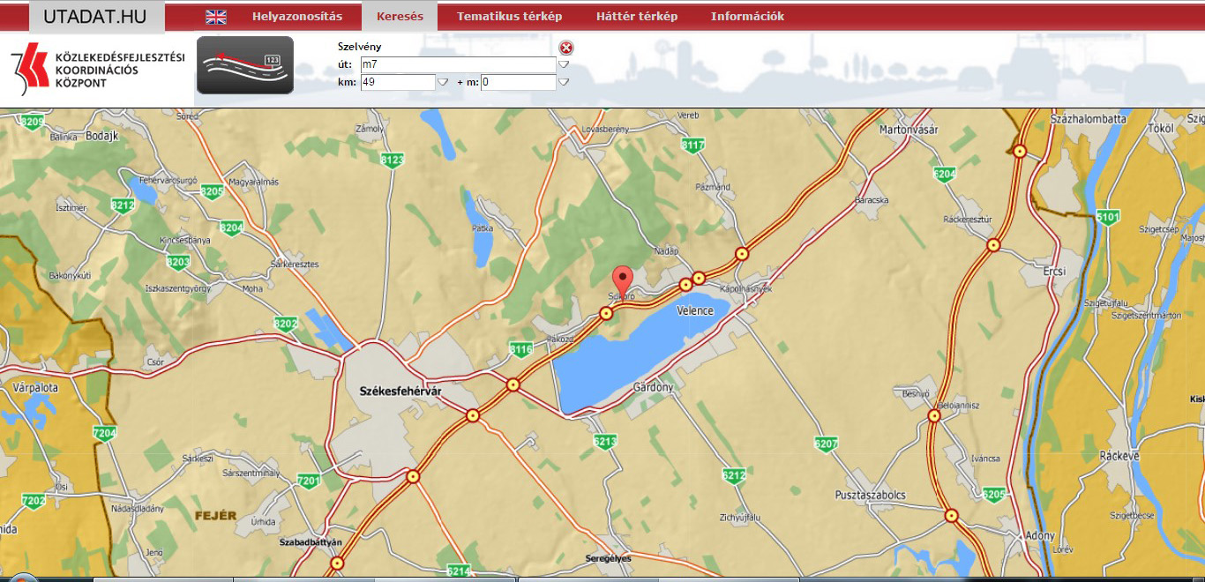This screenshot has height=582, width=1205.
Task: Focus the km input field showing 49
Action: (x=397, y=83)
